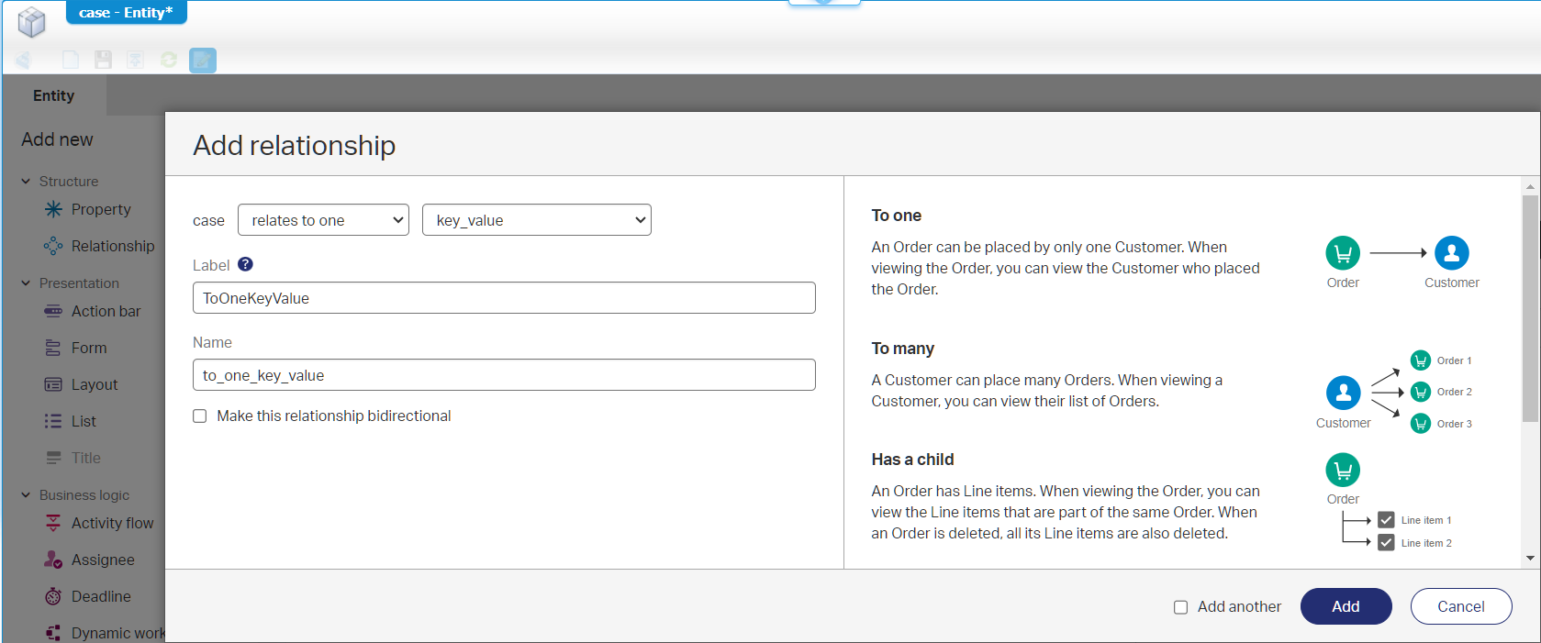
Task: Click the Activity flow icon
Action: pyautogui.click(x=53, y=523)
